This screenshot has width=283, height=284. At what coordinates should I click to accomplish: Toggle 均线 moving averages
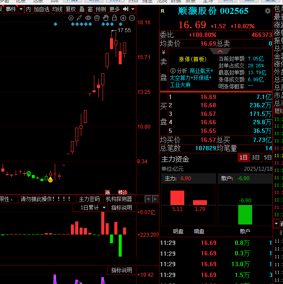[x=57, y=9]
